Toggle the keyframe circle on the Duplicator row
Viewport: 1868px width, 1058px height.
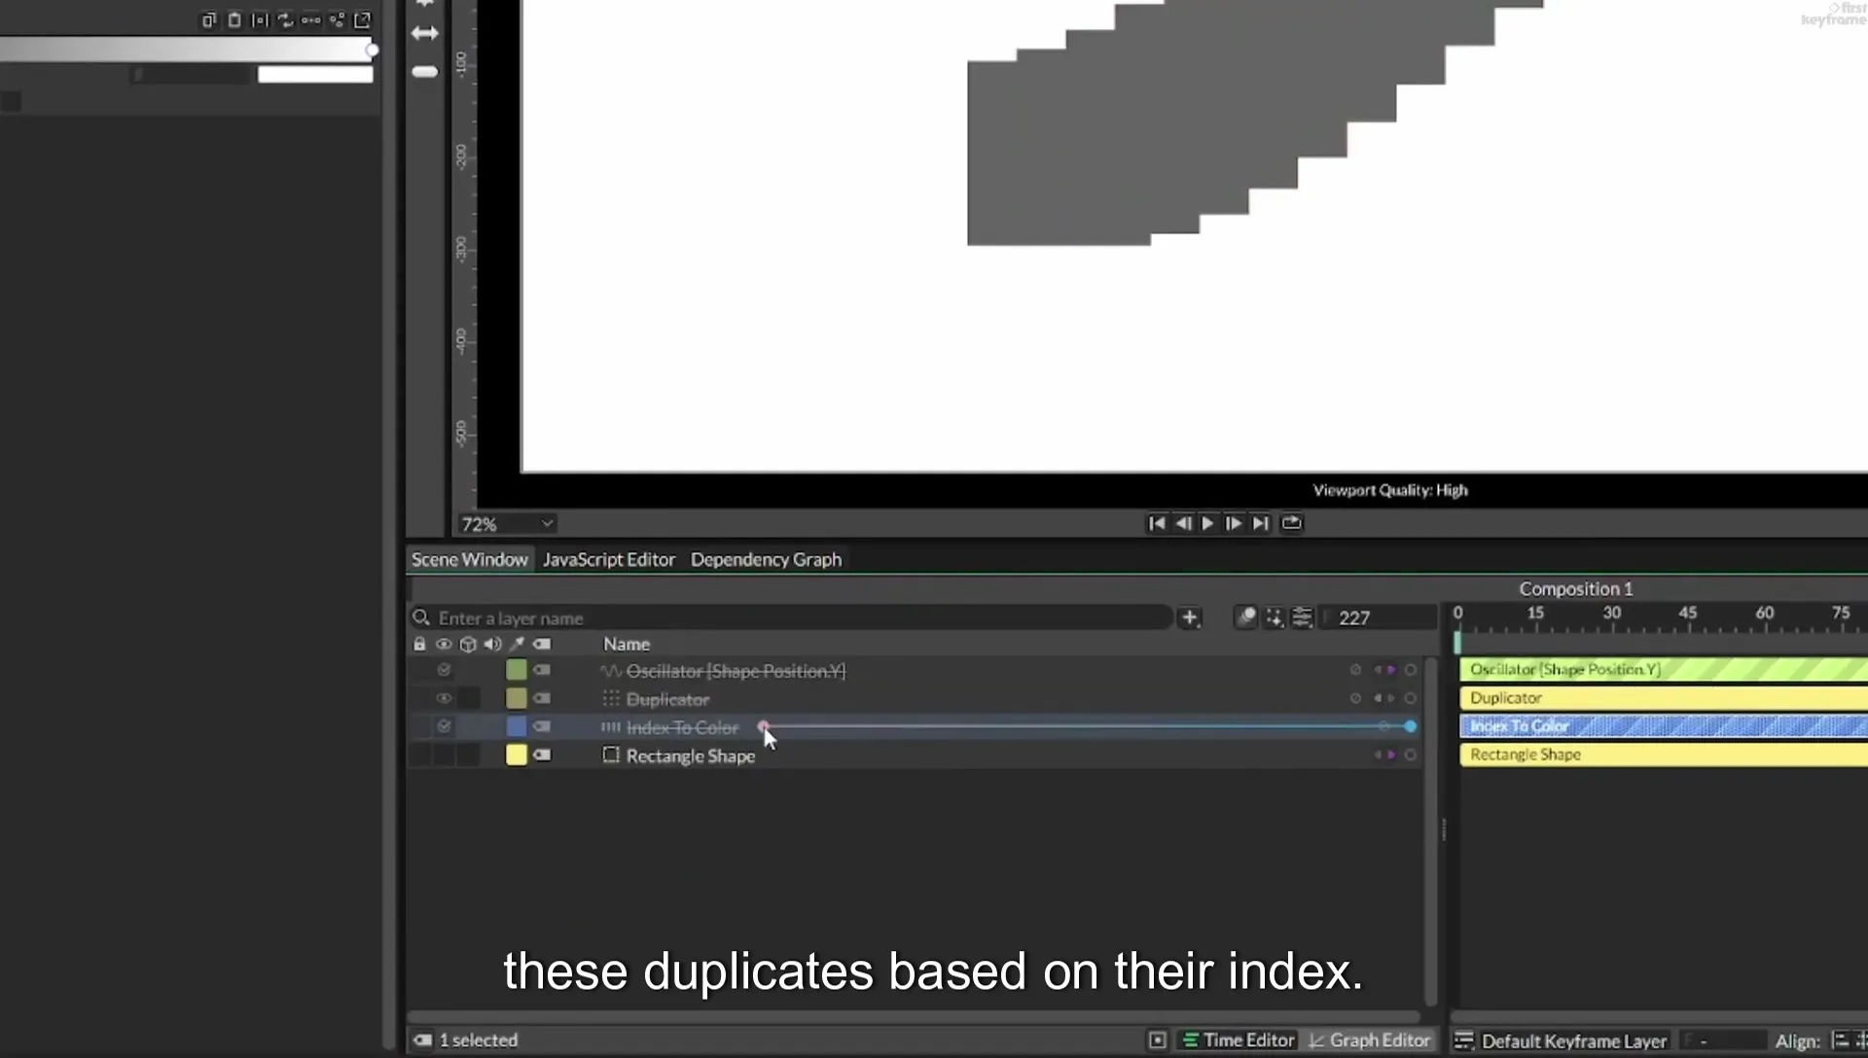1410,698
